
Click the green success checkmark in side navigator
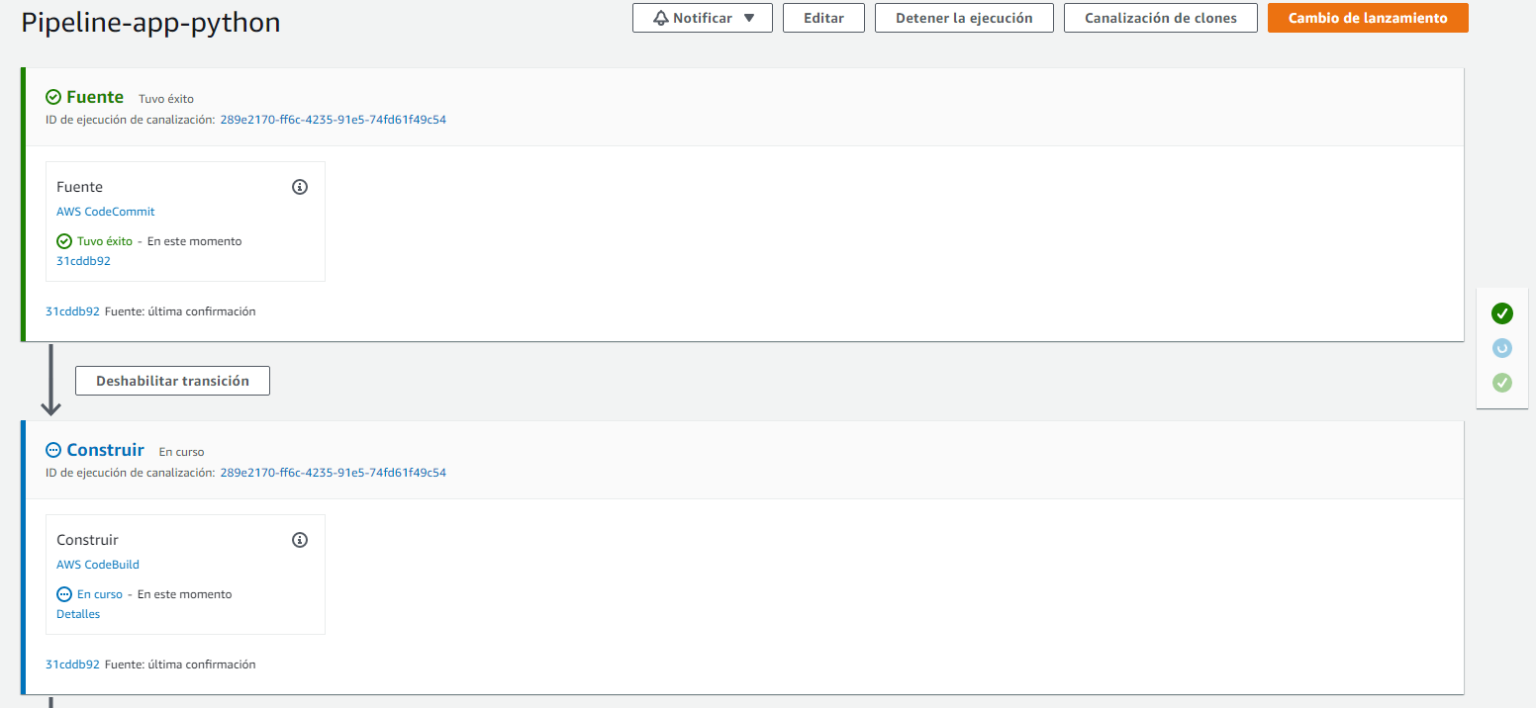1501,314
